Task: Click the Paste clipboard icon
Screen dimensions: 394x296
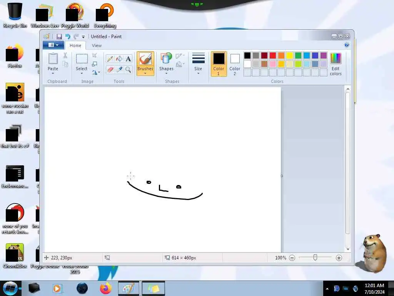Action: tap(53, 59)
